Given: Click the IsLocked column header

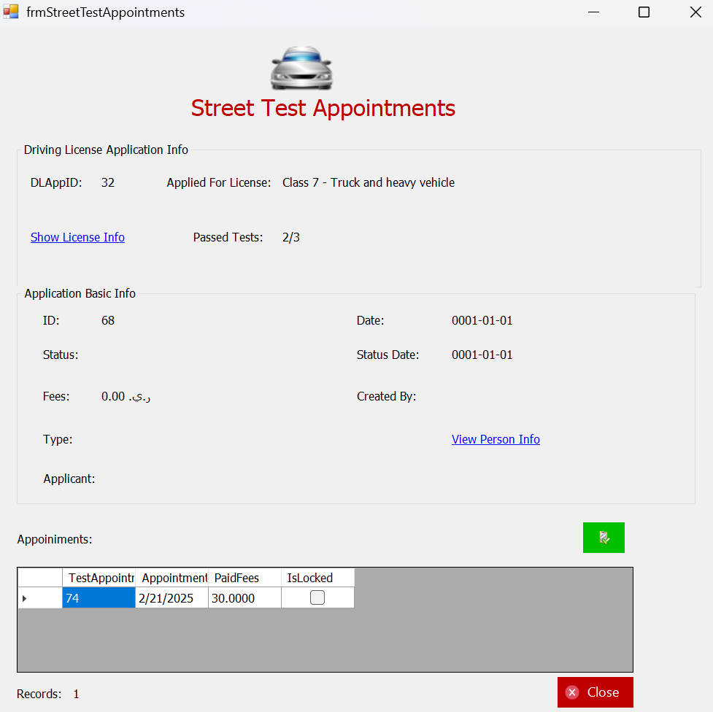Looking at the screenshot, I should tap(318, 578).
